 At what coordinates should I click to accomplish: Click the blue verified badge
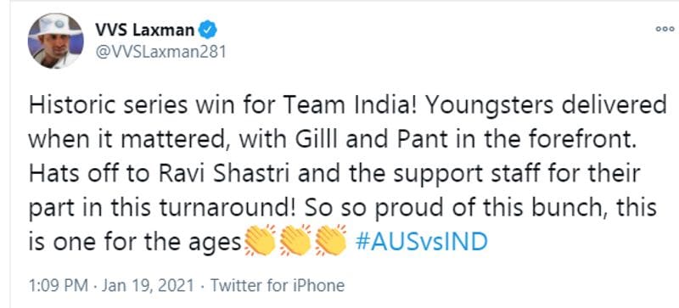[208, 31]
